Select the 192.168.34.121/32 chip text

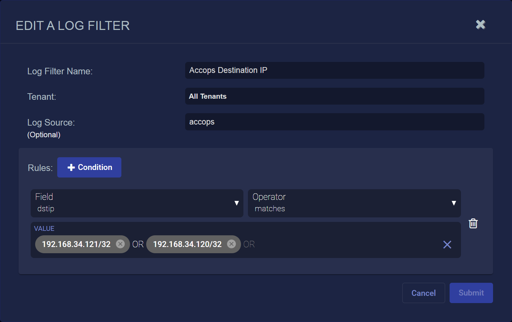click(76, 244)
